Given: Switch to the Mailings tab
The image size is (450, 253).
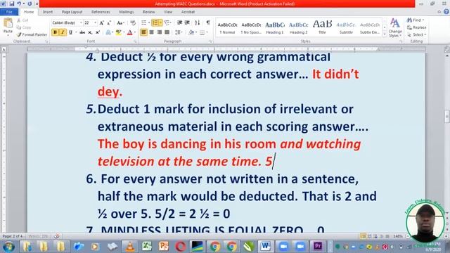Looking at the screenshot, I should coord(127,12).
